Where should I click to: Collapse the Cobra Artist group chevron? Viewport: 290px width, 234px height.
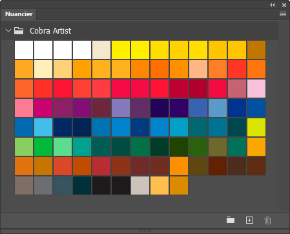pos(8,30)
